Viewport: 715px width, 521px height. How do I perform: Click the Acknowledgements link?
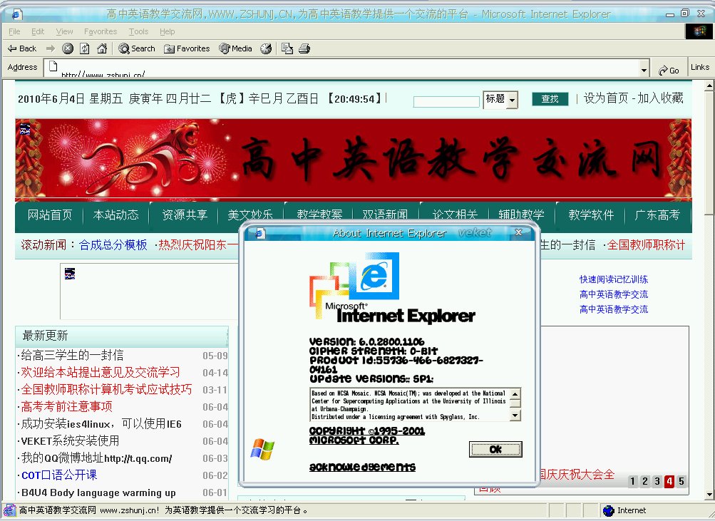tap(363, 467)
